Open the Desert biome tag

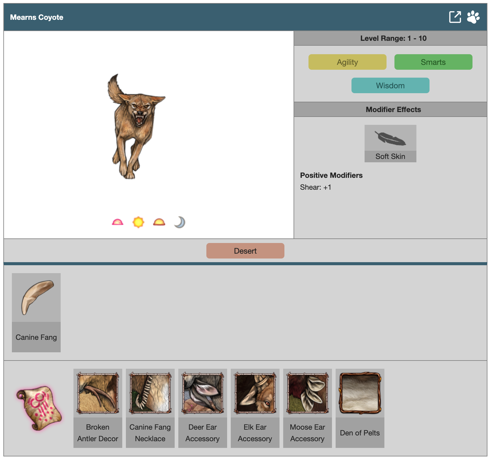245,251
